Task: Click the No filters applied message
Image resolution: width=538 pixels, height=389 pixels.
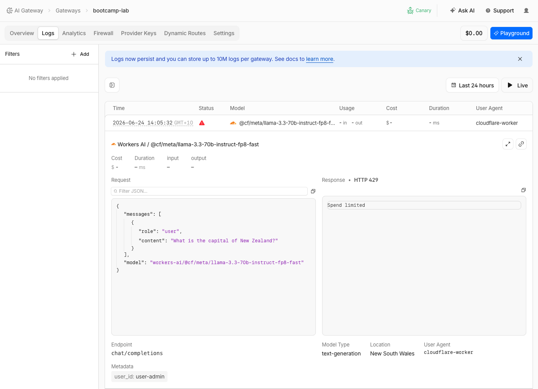Action: 48,78
